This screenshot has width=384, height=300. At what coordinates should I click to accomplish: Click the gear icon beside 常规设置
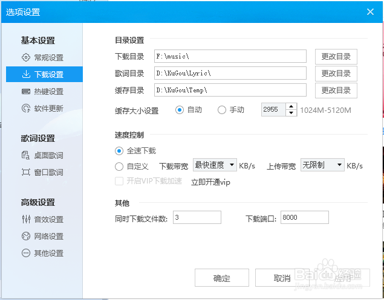coord(26,57)
